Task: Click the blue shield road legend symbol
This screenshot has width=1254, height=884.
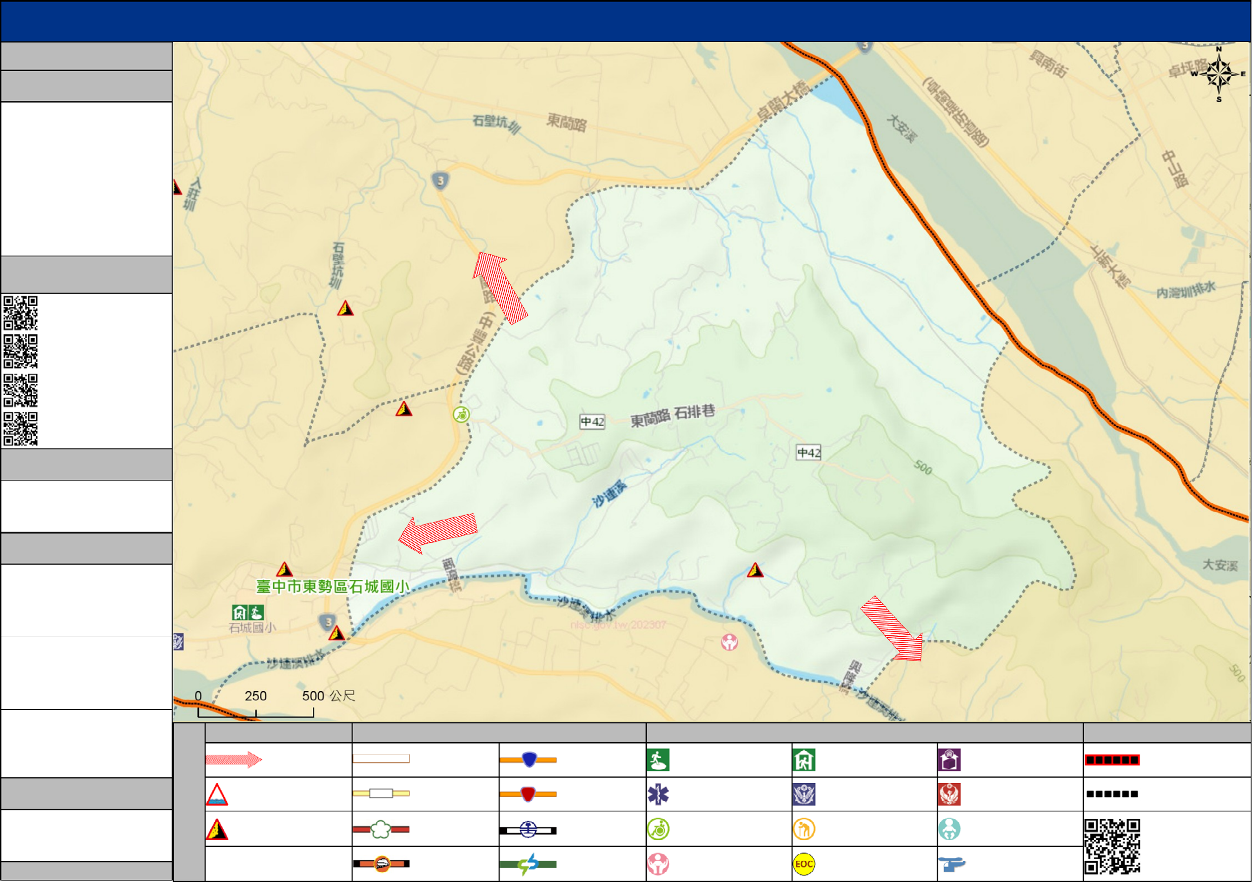Action: [528, 760]
